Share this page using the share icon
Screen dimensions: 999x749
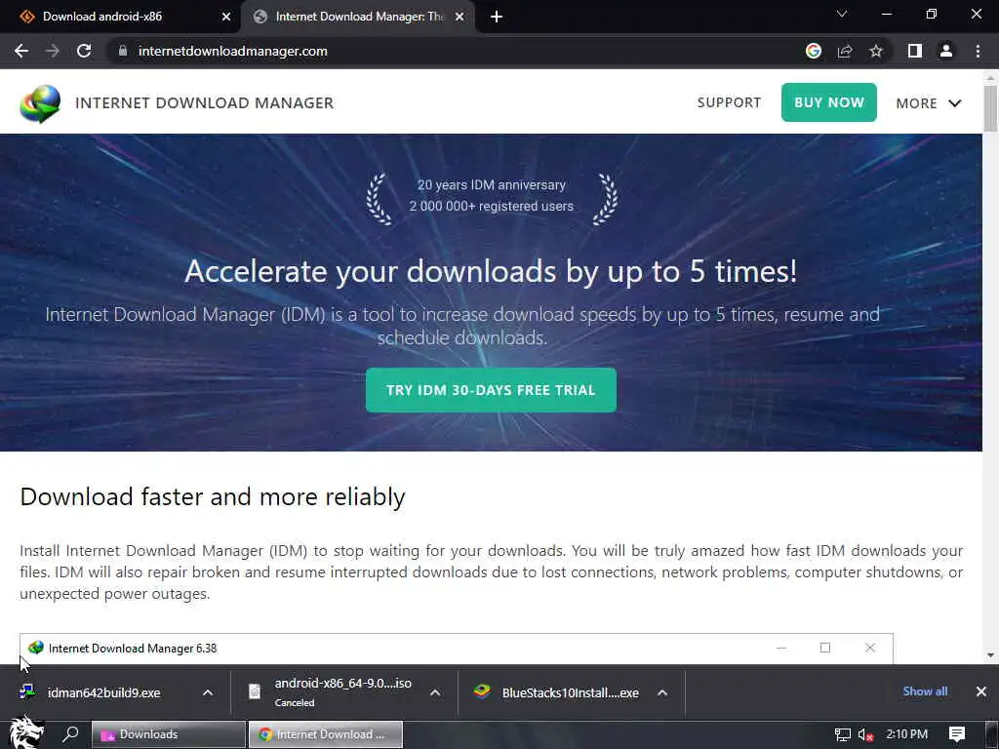pyautogui.click(x=845, y=51)
